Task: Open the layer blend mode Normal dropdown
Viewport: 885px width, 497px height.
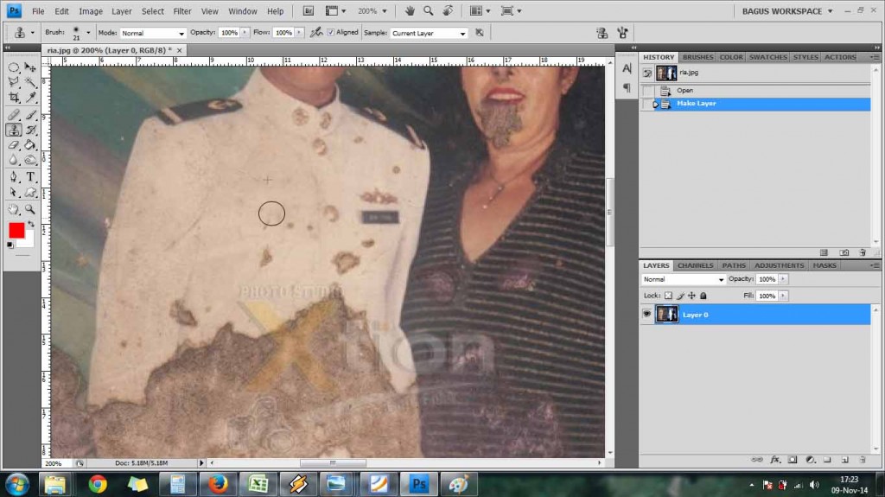Action: (683, 279)
